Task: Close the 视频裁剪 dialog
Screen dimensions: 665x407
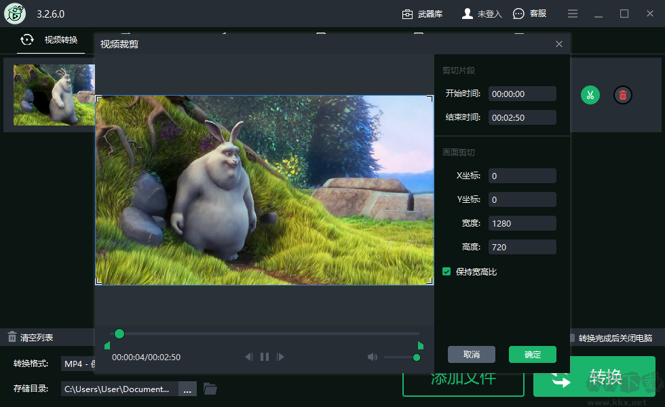Action: coord(559,44)
